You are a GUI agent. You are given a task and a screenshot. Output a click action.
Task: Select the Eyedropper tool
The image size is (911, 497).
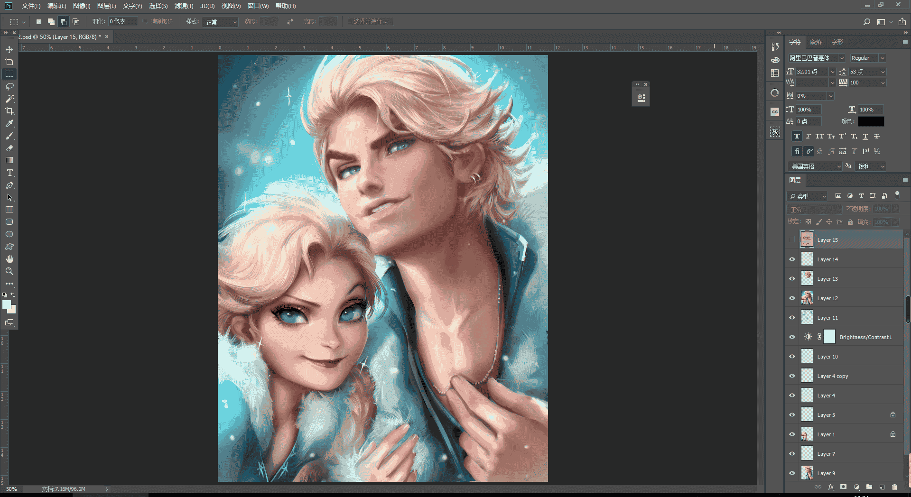(x=9, y=123)
